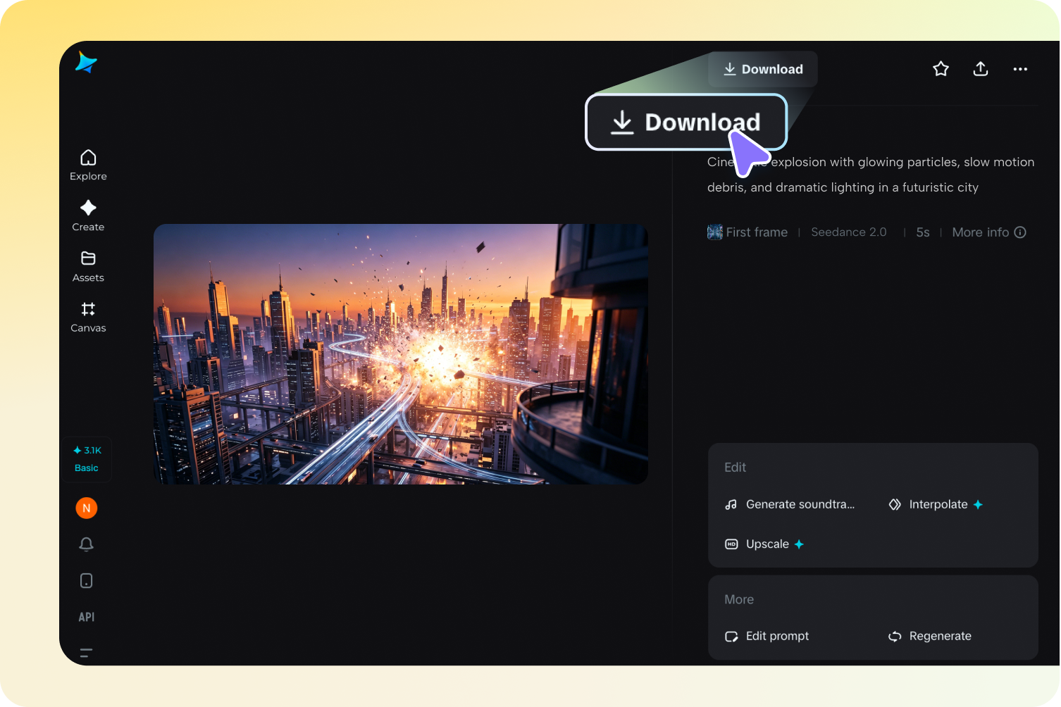The height and width of the screenshot is (707, 1061).
Task: Favorite this video with the star icon
Action: pyautogui.click(x=941, y=69)
